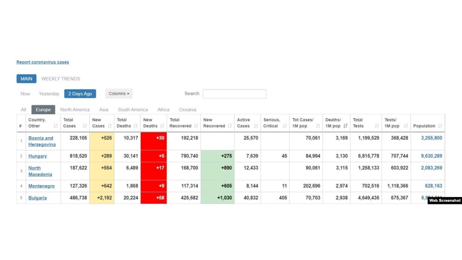Click Bulgaria's red New Deaths cell
This screenshot has width=462, height=260.
[x=154, y=198]
